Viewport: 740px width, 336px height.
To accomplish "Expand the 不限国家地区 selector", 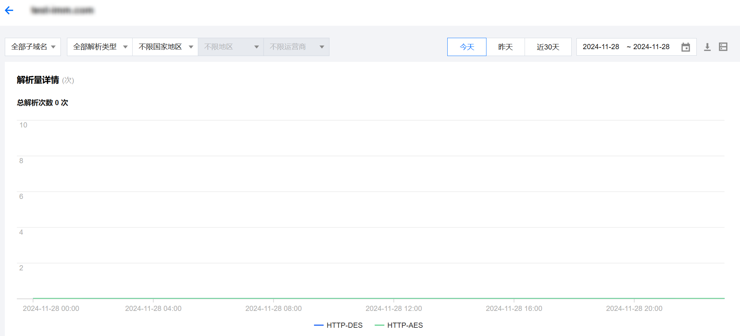I will pos(165,47).
